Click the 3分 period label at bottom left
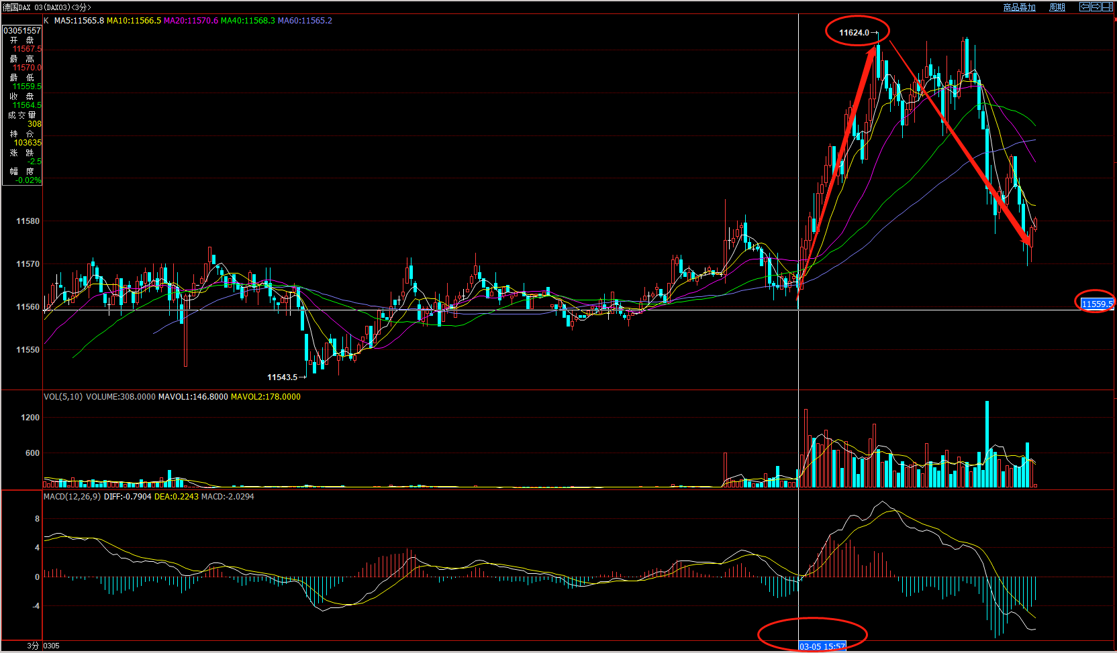The height and width of the screenshot is (653, 1117). coord(33,646)
